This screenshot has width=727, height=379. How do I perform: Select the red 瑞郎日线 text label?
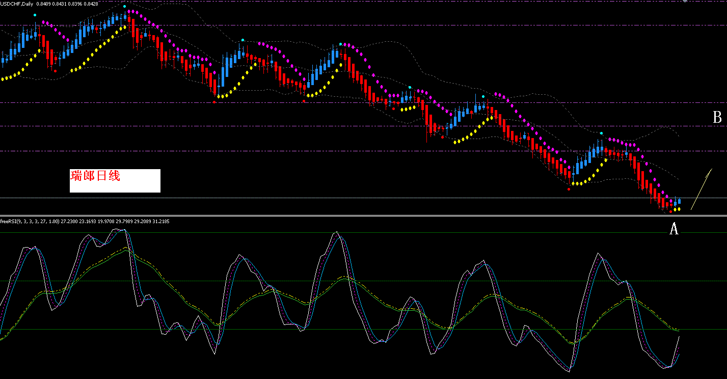(x=95, y=176)
